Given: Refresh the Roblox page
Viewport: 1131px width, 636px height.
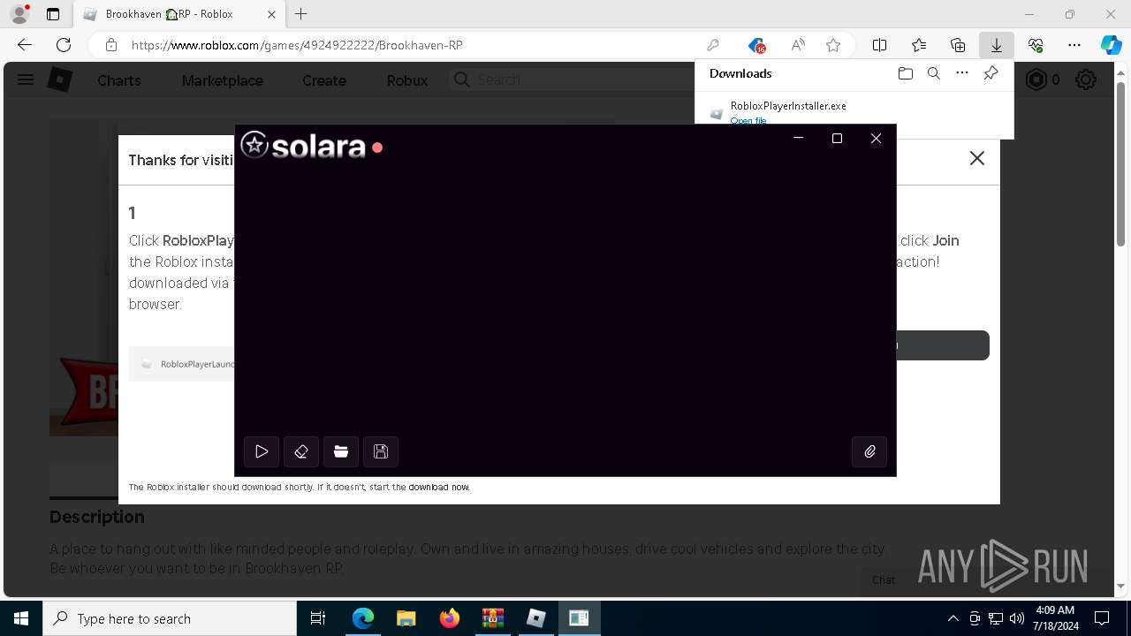Looking at the screenshot, I should [64, 45].
